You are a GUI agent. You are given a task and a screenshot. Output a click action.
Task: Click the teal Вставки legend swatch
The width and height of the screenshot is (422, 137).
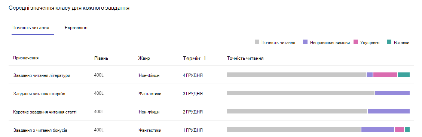(x=389, y=42)
